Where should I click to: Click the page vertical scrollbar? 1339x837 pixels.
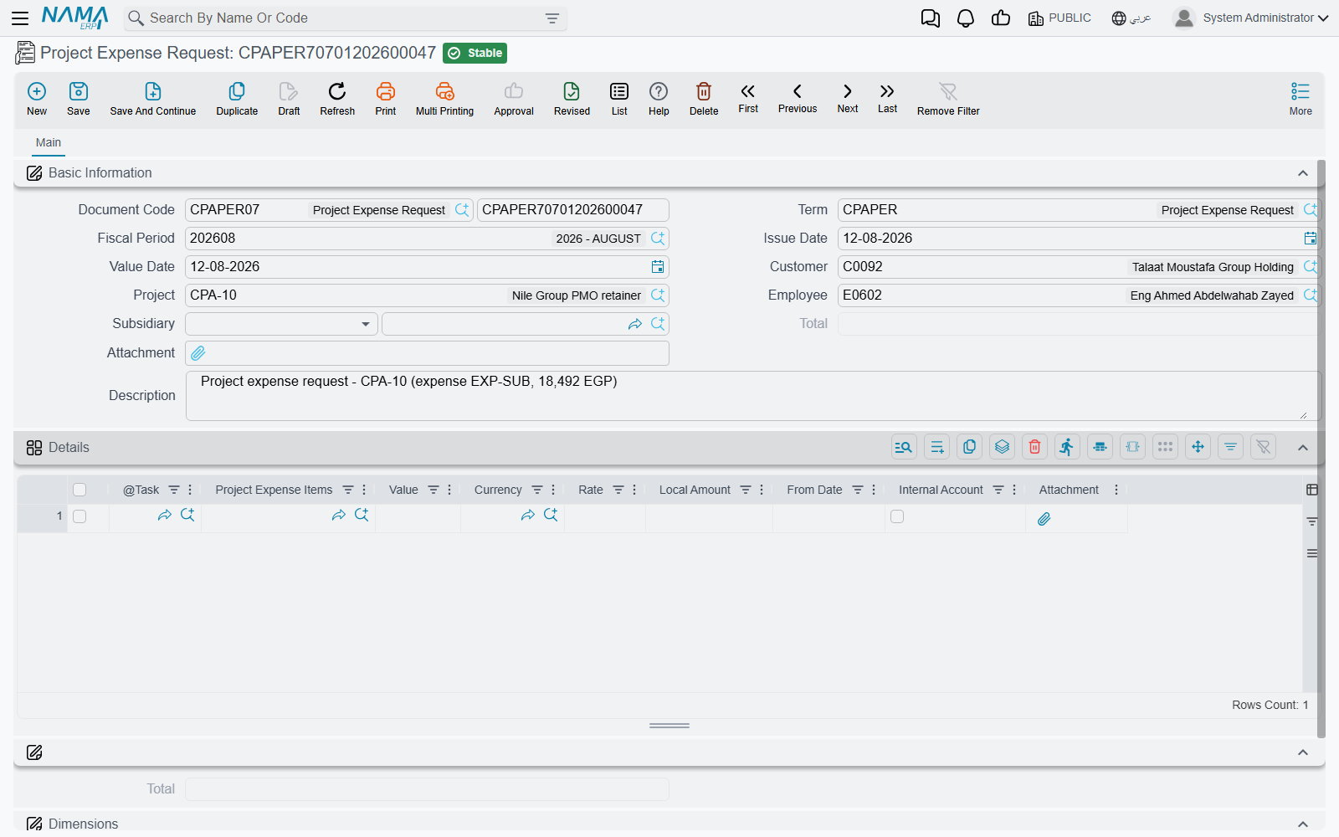click(x=1321, y=448)
